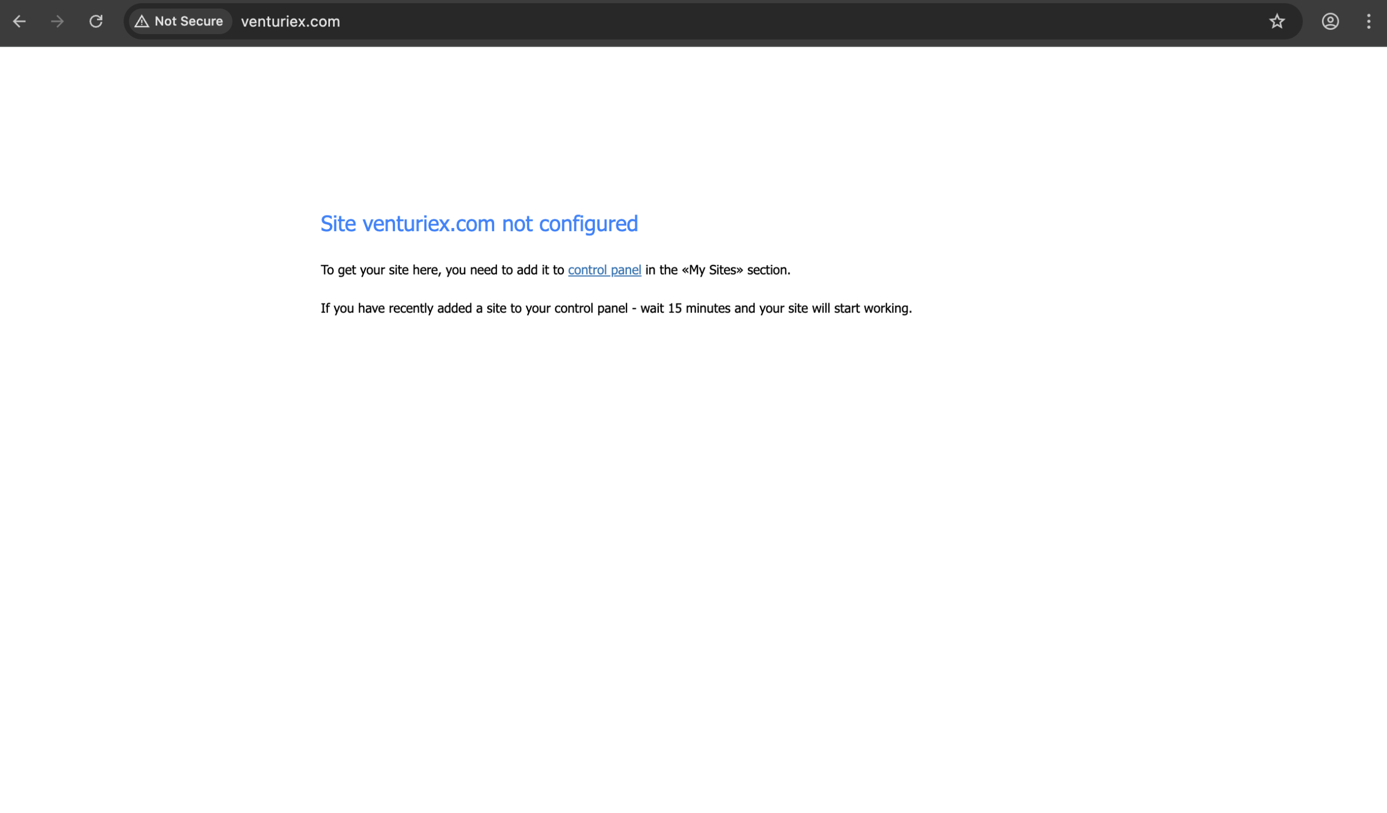Reload the current page
This screenshot has height=813, width=1387.
click(95, 22)
